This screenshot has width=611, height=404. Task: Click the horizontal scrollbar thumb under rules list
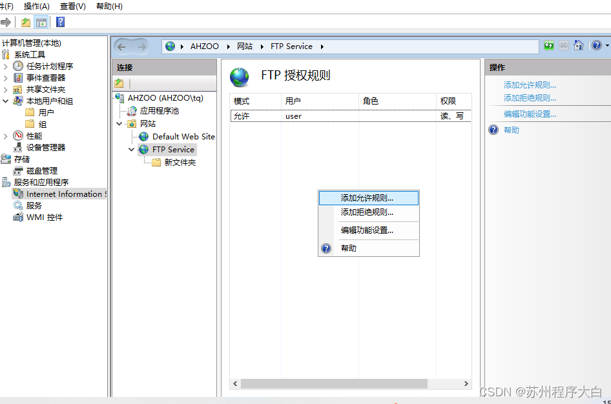tap(334, 384)
